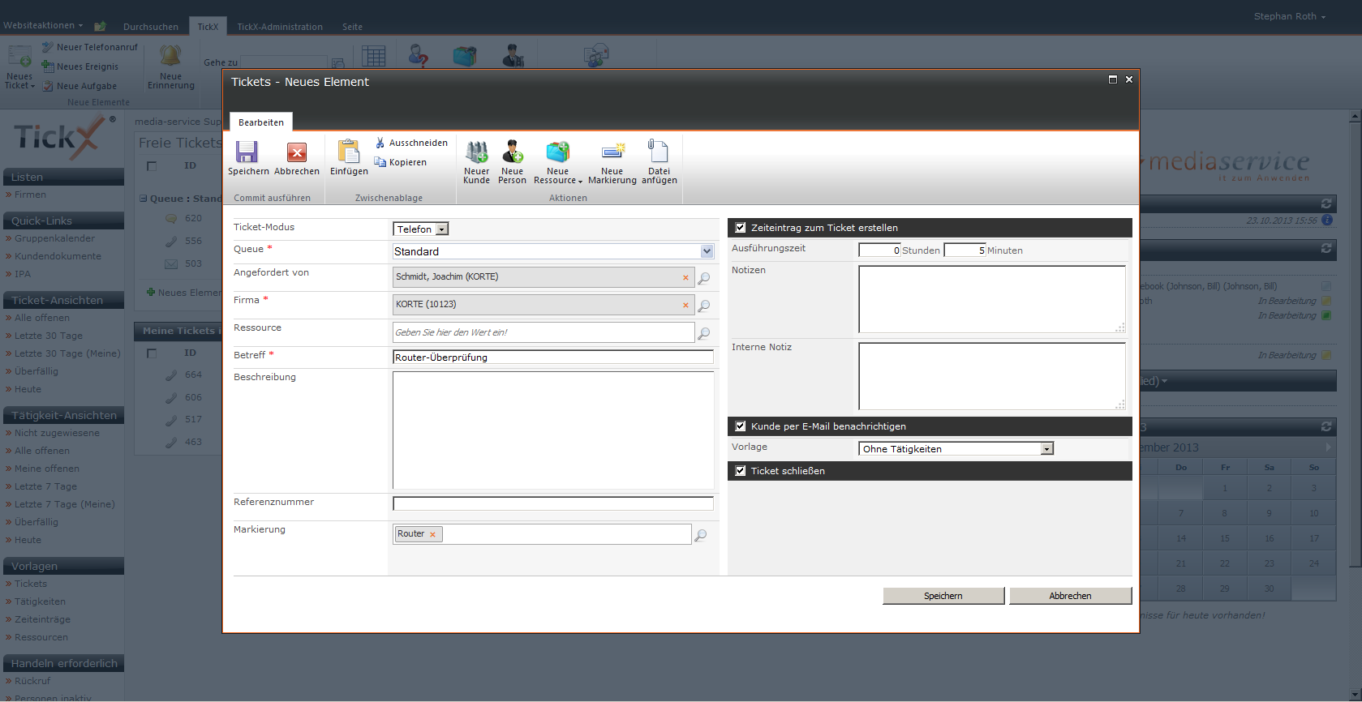Click Neue Aufgabe in background ribbon
This screenshot has height=702, width=1362.
pos(79,86)
